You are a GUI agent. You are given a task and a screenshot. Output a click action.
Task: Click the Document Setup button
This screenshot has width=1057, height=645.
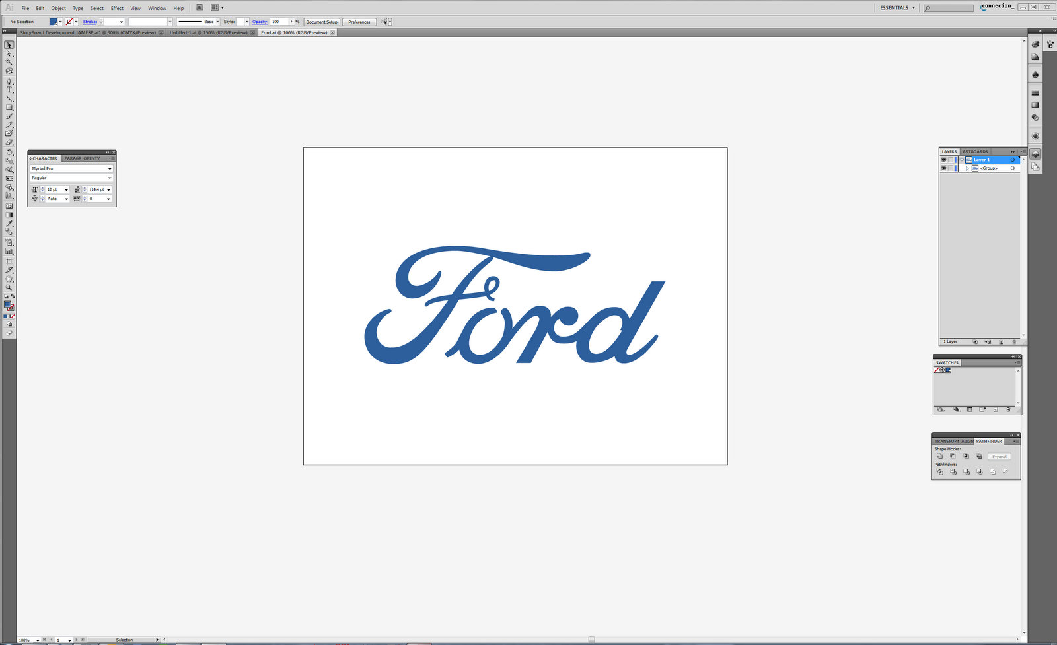322,22
